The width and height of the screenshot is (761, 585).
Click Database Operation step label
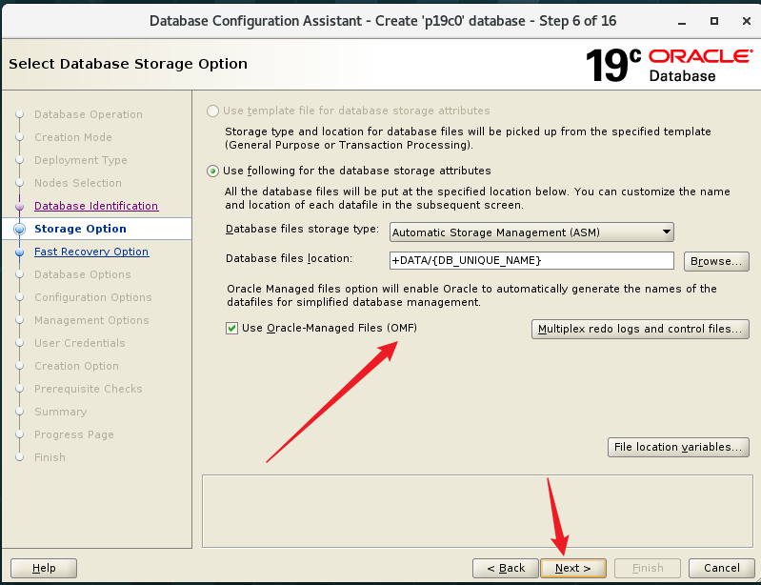coord(89,114)
